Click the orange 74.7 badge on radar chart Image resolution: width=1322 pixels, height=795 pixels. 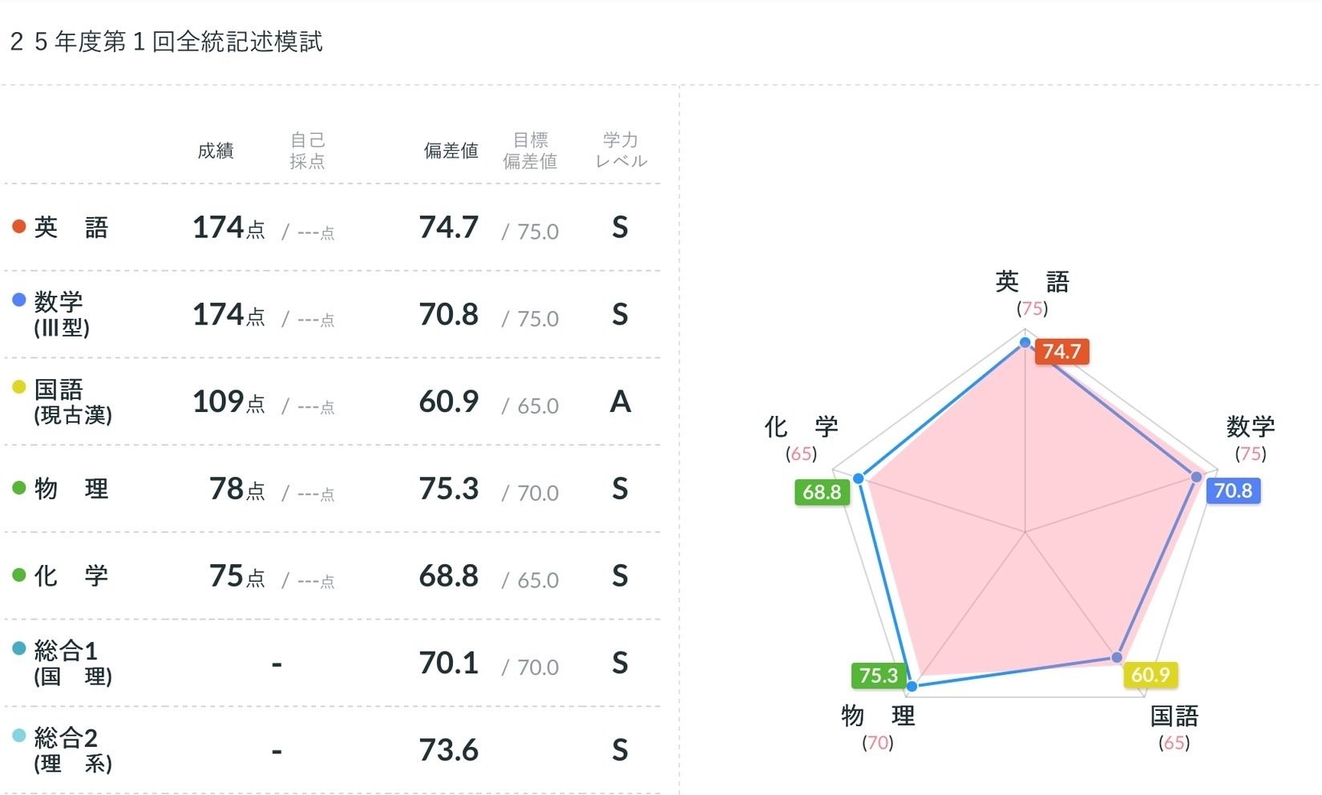pos(1061,351)
